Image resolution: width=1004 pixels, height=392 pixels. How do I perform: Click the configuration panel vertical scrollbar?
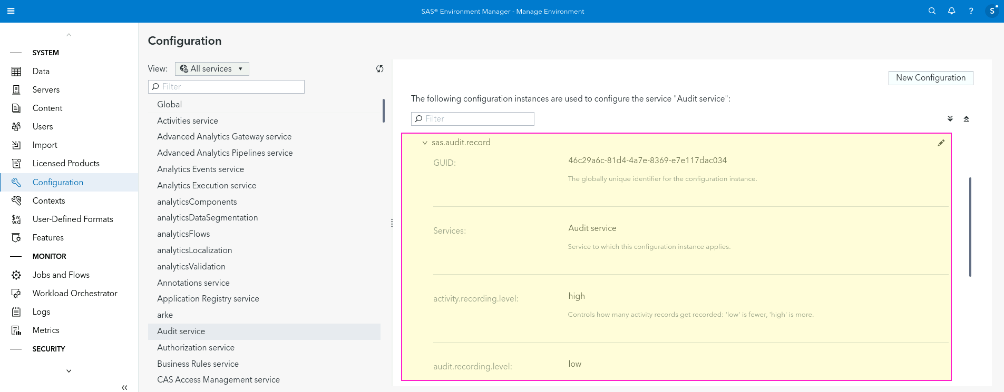pos(970,226)
